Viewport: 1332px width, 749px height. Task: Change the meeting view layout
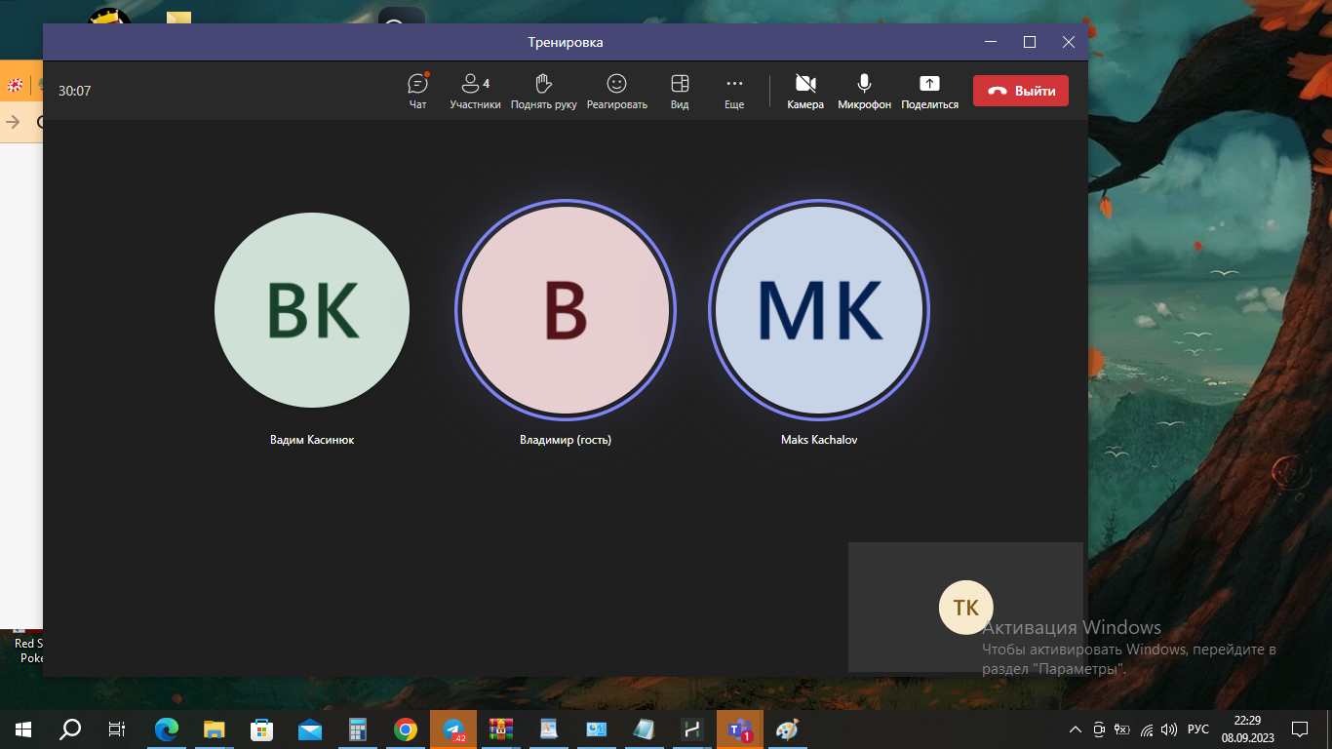click(x=680, y=91)
